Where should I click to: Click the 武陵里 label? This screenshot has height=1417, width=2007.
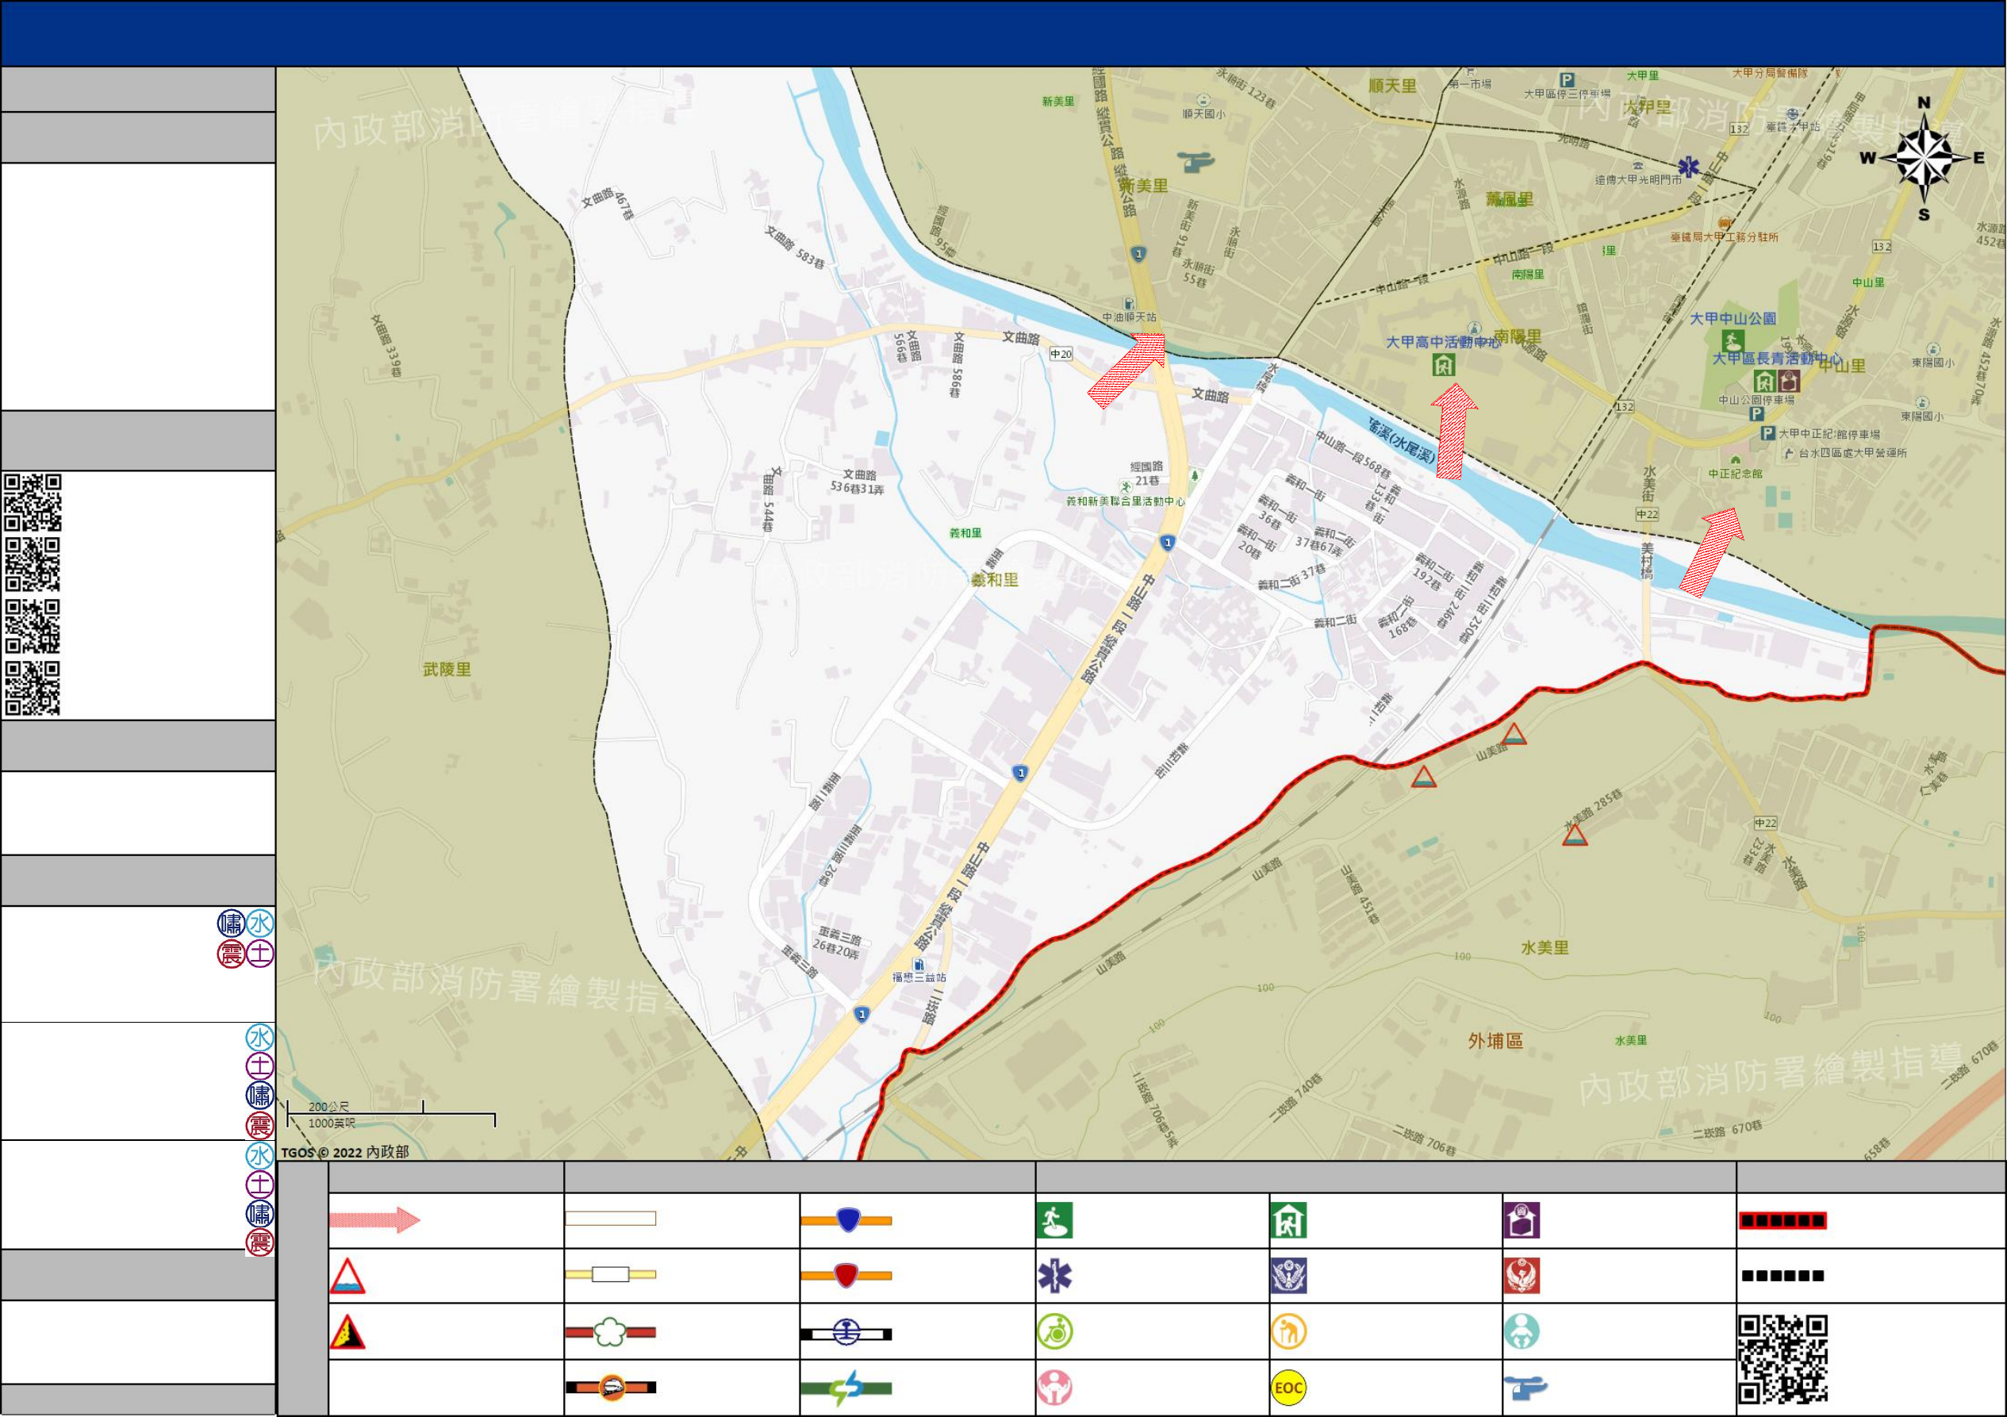pyautogui.click(x=447, y=670)
